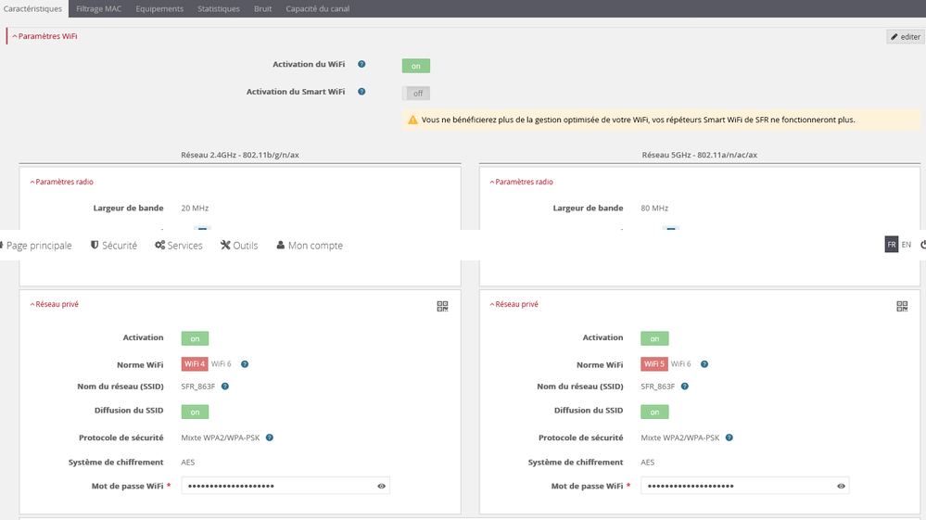Viewport: 926px width, 520px height.
Task: Click the 5GHz Mot de passe WiFi field
Action: point(737,486)
